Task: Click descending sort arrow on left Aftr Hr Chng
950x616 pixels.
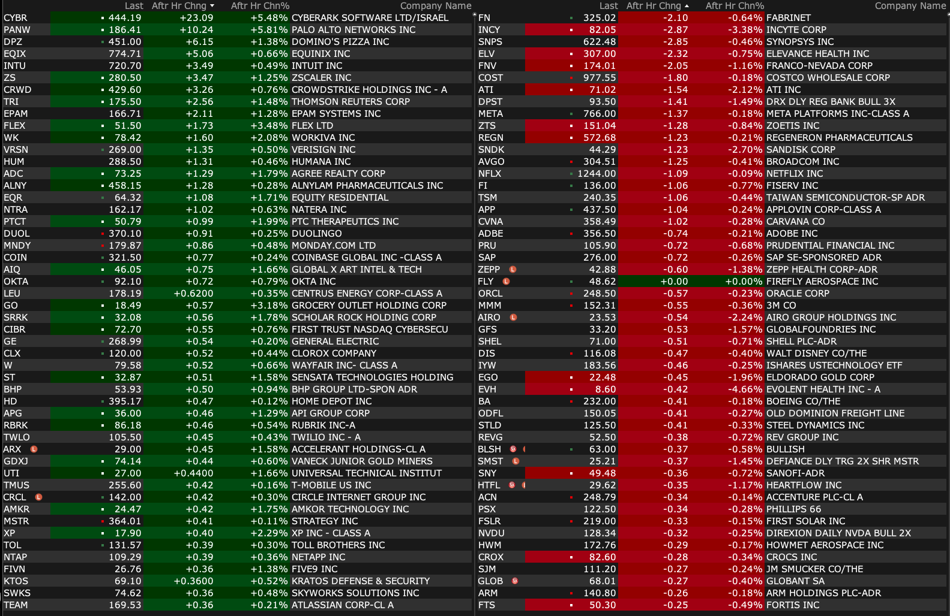Action: (212, 6)
